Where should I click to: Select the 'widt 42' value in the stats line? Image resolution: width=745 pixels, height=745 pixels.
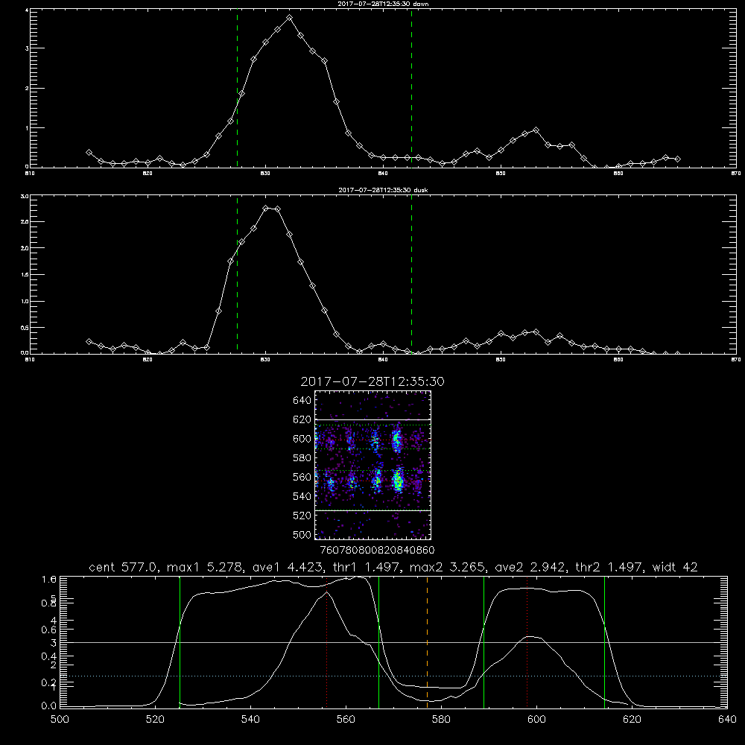[x=675, y=567]
